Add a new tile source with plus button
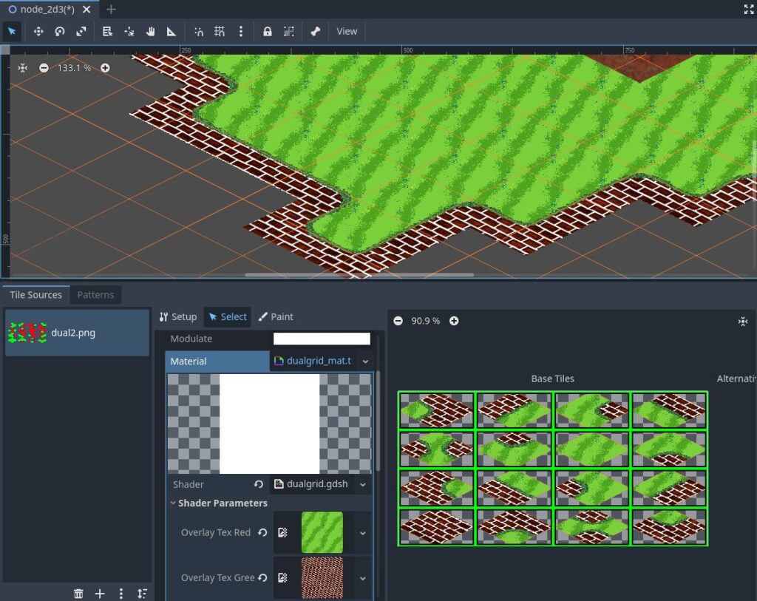Screen dimensions: 757x601 (x=100, y=593)
